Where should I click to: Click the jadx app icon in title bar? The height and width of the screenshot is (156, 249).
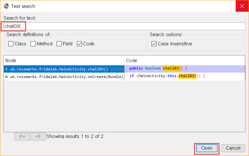[x=6, y=6]
